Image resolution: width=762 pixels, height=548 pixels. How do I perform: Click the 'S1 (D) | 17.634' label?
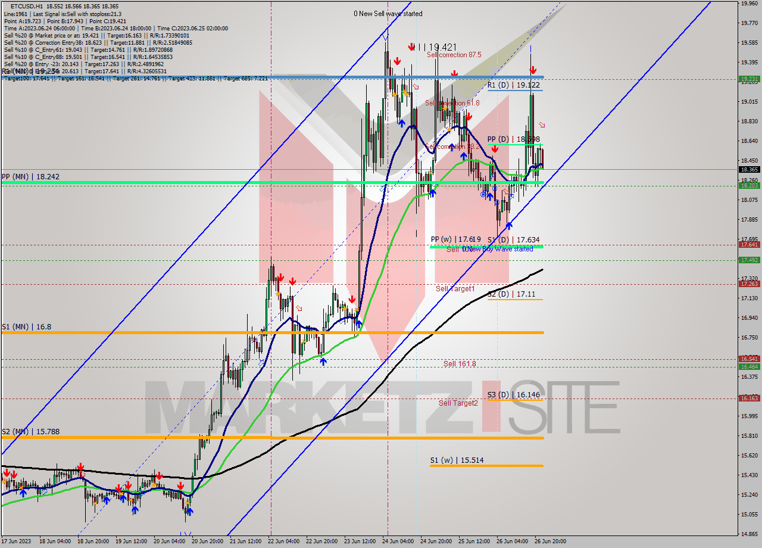(x=514, y=240)
